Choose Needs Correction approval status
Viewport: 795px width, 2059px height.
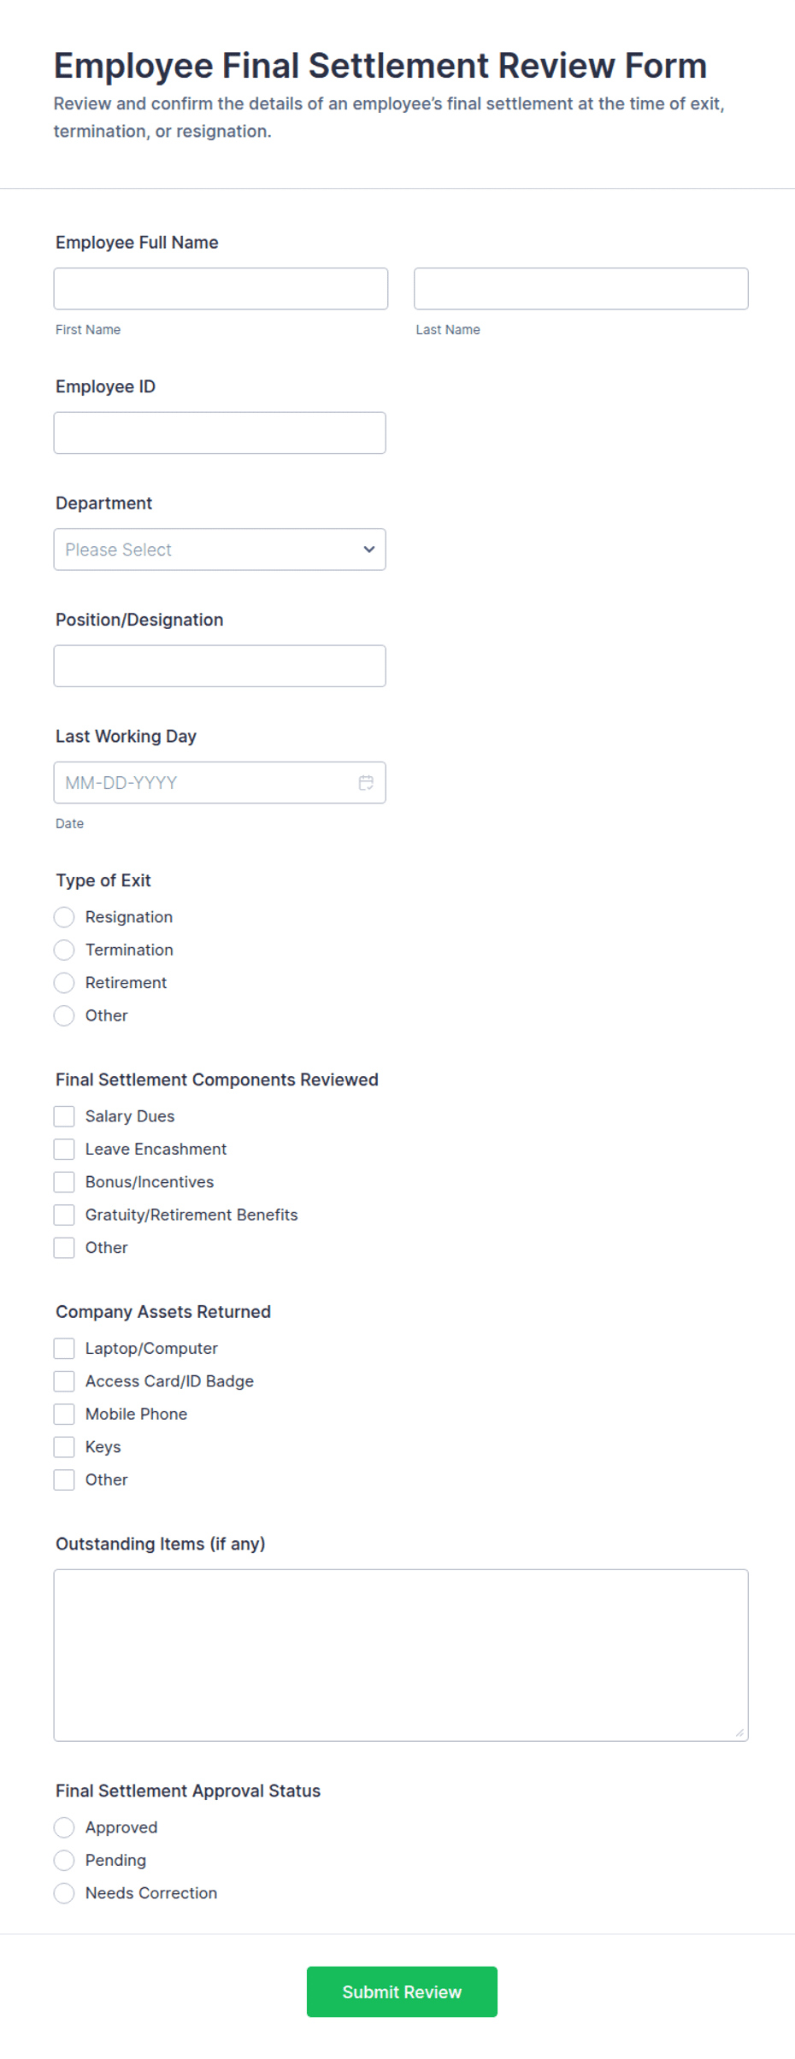pyautogui.click(x=64, y=1892)
